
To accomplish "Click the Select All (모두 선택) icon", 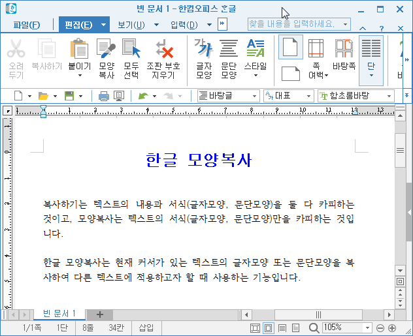I will (x=131, y=48).
